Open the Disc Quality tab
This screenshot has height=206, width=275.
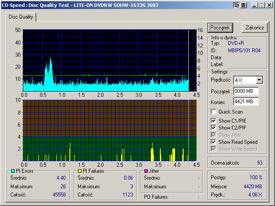click(x=21, y=17)
